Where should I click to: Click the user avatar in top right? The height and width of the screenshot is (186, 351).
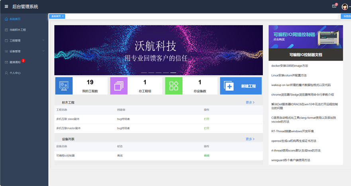(x=345, y=7)
